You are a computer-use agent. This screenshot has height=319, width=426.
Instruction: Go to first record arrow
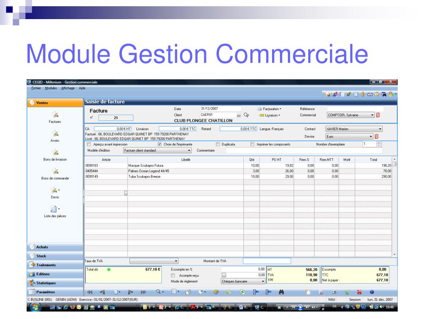90,292
